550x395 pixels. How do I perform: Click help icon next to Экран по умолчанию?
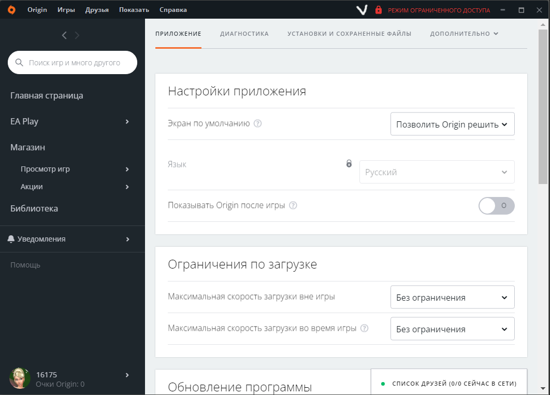pyautogui.click(x=257, y=123)
